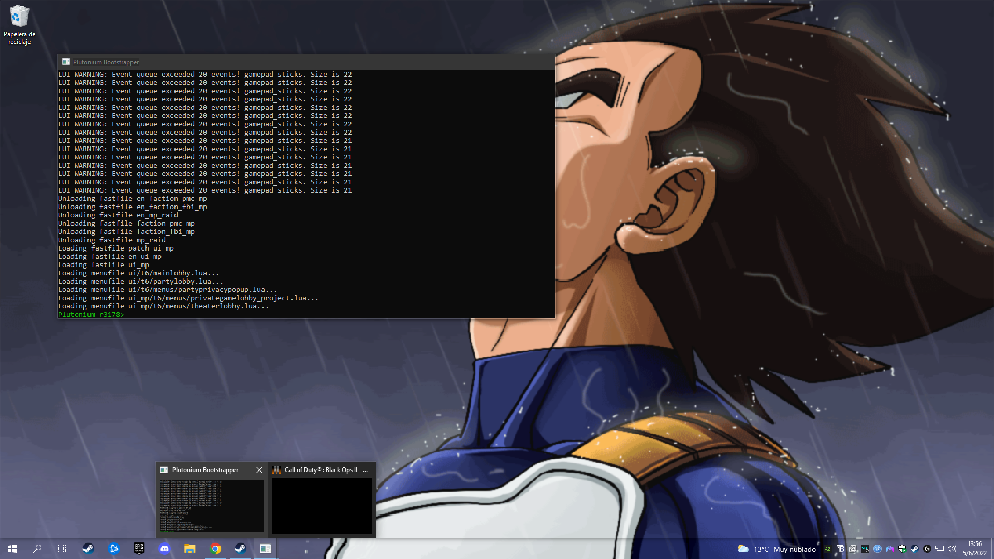The width and height of the screenshot is (994, 559).
Task: Select the Plutonium Bootstrapper preview title
Action: (205, 470)
